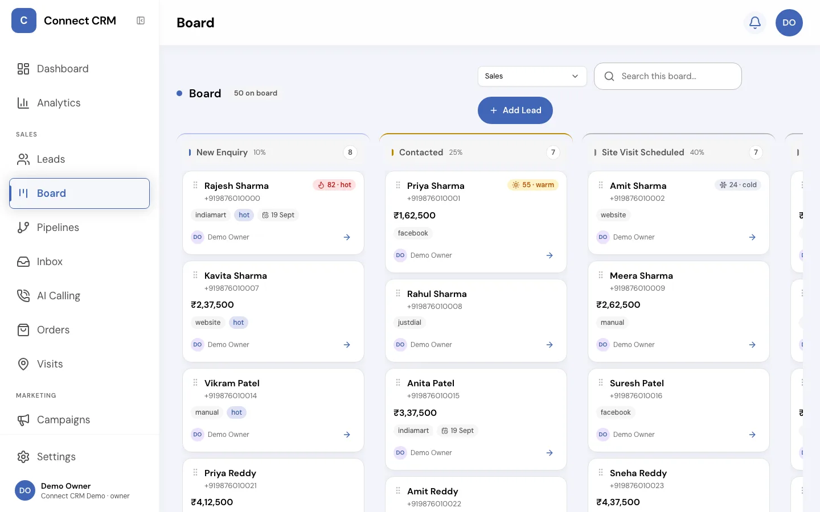Grab Kavita Sharma drag handle
Screen dimensions: 820x512
pyautogui.click(x=195, y=275)
